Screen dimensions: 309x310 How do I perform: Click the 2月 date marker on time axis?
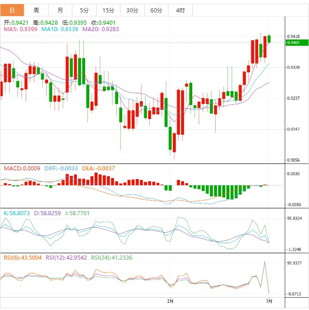170,301
